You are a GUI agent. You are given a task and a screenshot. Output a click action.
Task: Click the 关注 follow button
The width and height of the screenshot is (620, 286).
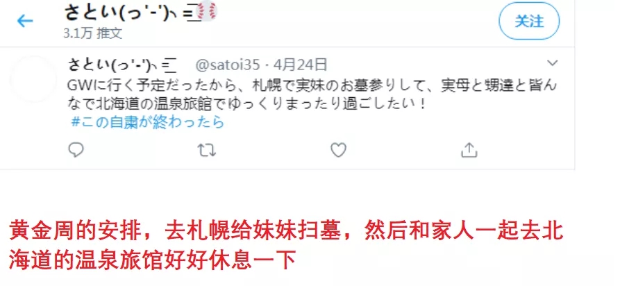pos(529,22)
